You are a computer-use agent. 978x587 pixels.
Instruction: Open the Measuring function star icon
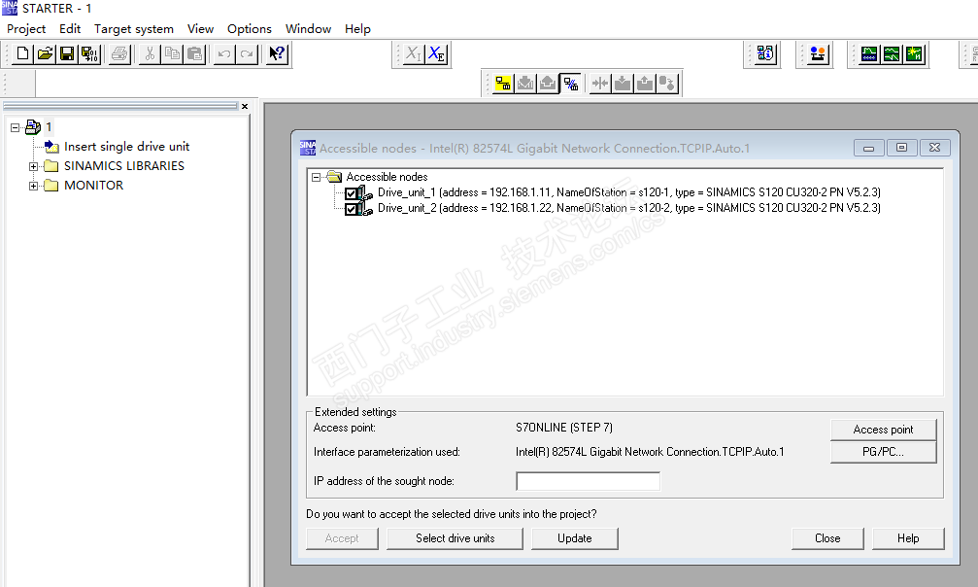[x=914, y=53]
